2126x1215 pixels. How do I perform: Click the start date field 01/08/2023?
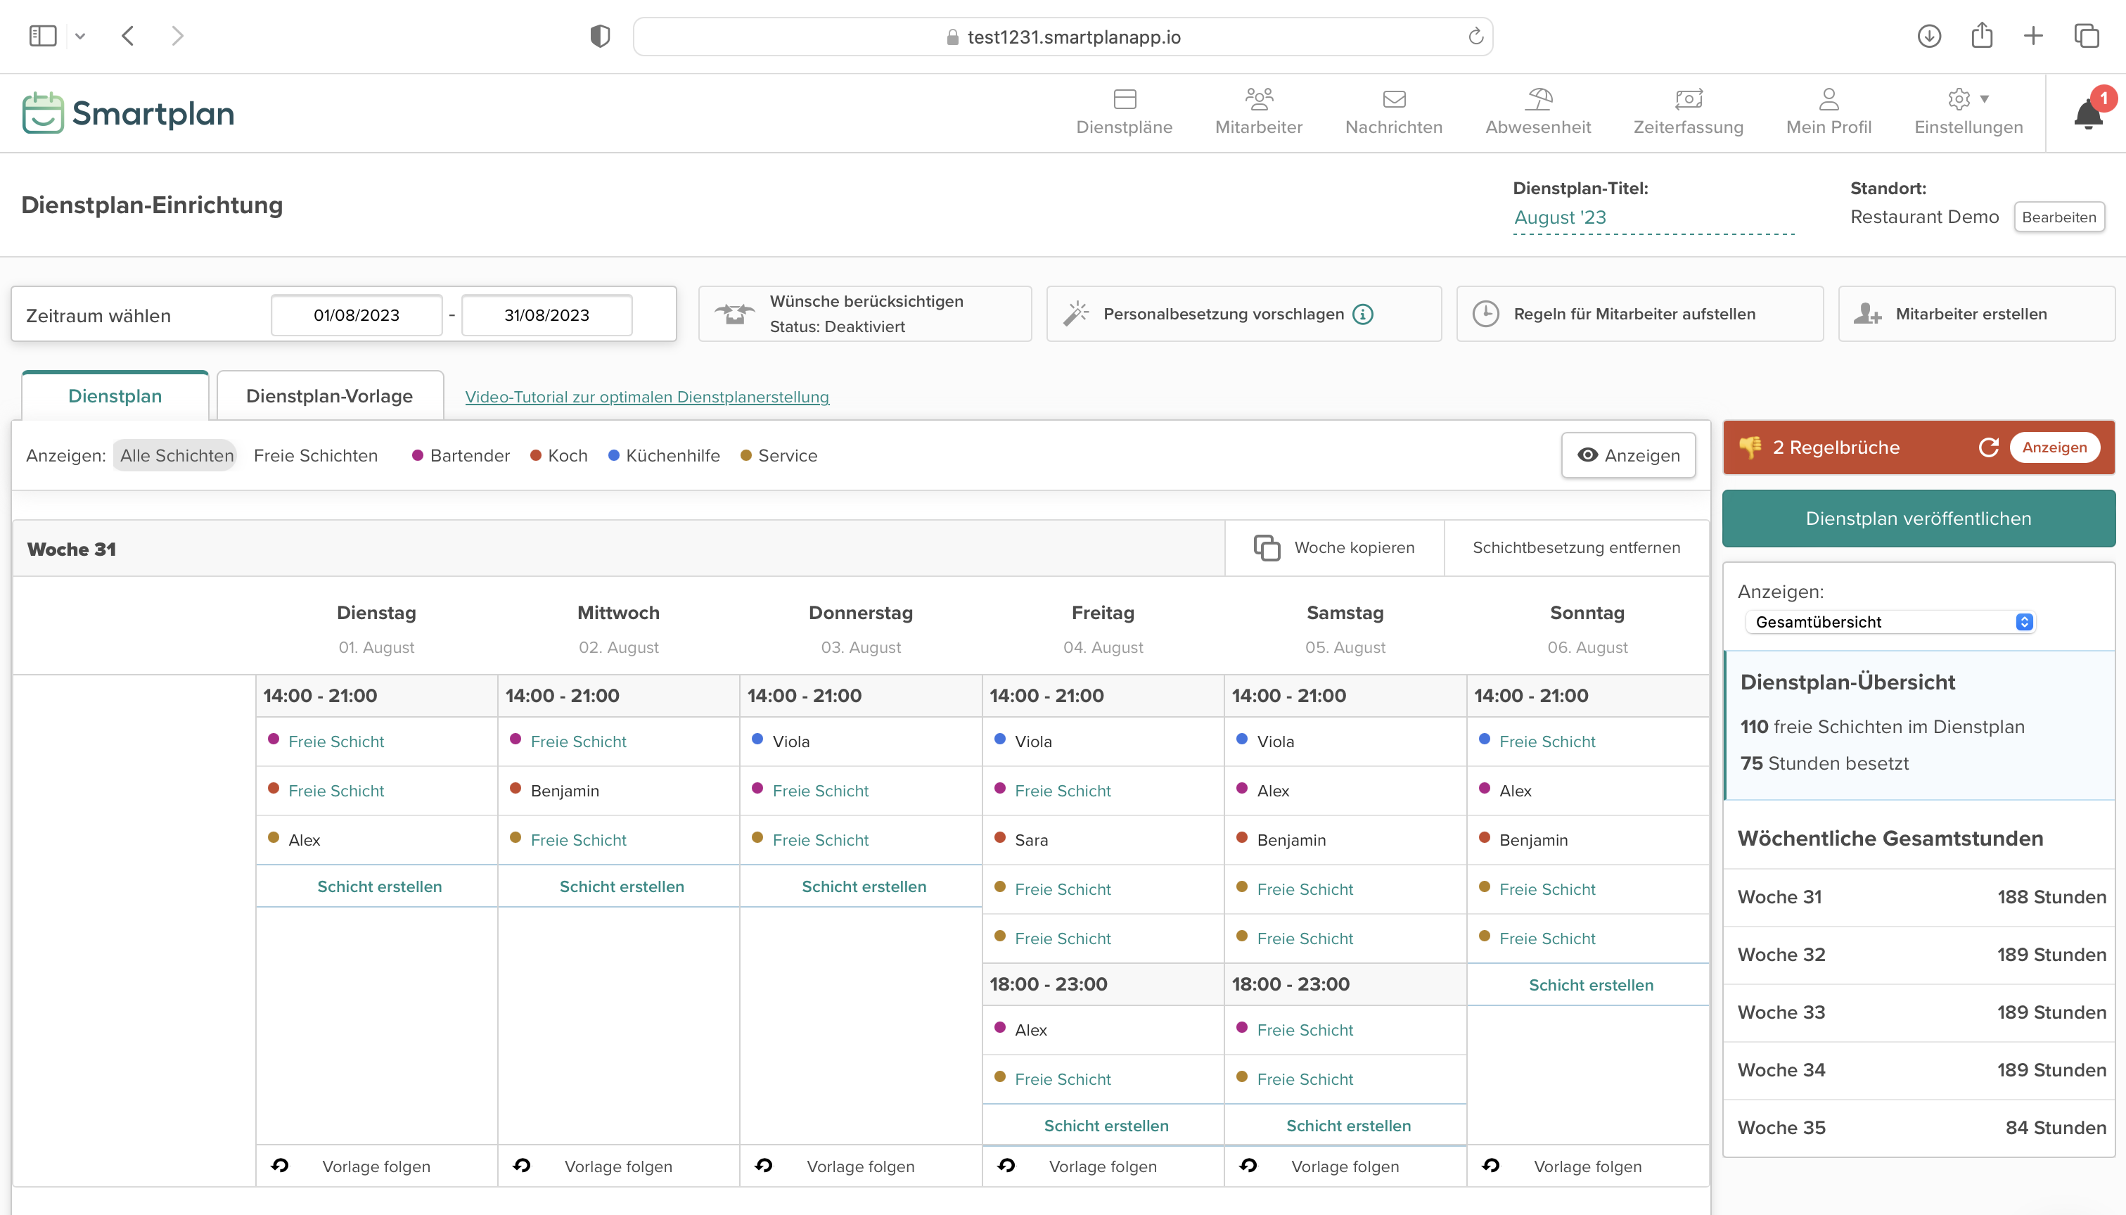(356, 314)
